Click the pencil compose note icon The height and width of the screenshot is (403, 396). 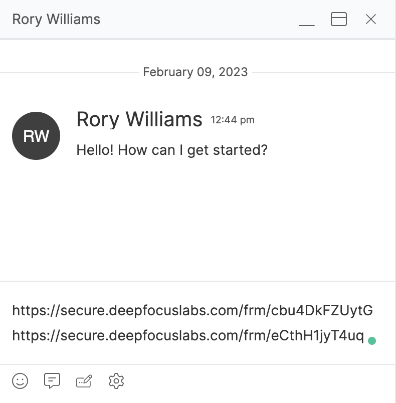point(84,381)
